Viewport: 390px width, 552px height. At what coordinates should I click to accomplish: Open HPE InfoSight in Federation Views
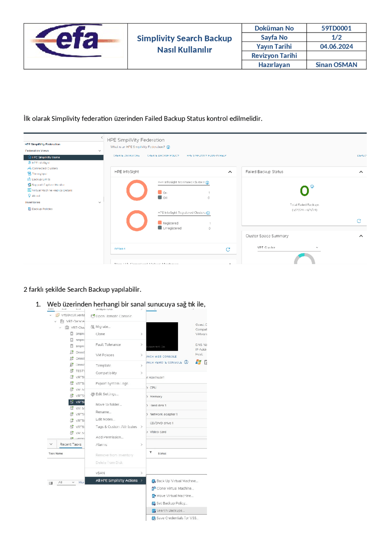[41, 163]
